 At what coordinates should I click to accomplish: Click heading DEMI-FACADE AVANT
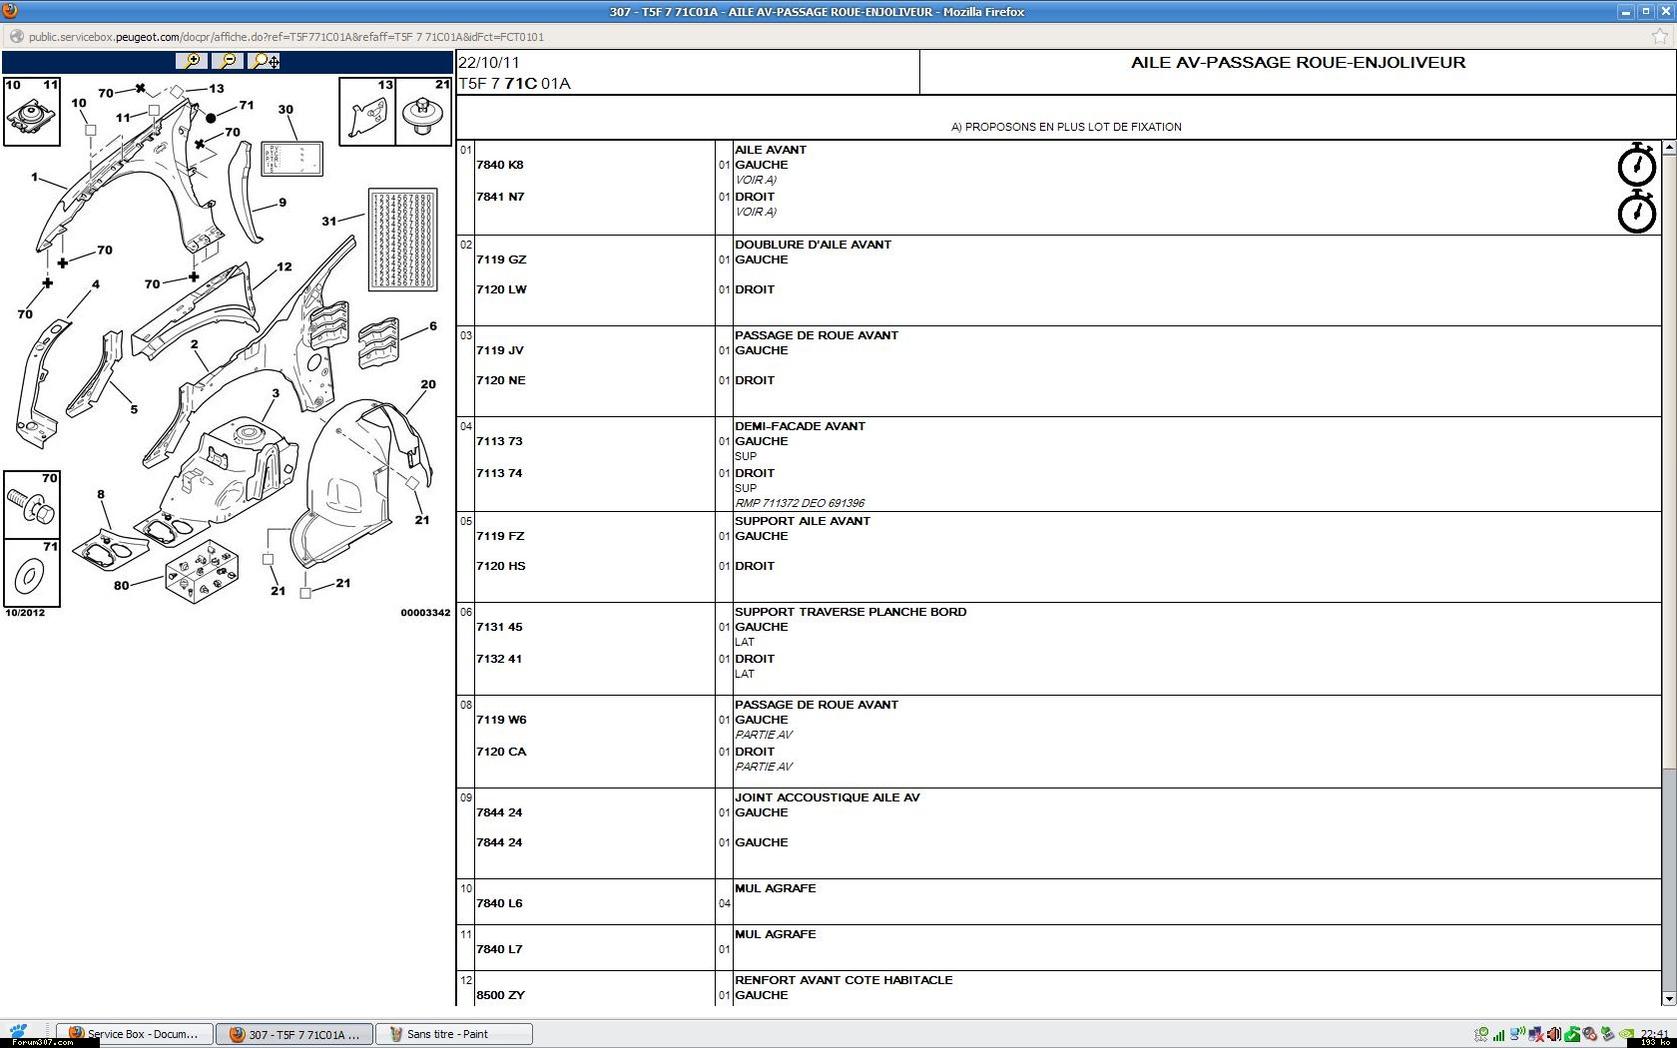coord(800,426)
